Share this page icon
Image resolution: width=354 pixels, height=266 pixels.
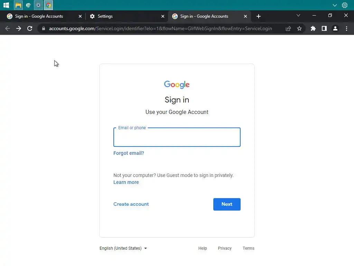click(x=288, y=28)
